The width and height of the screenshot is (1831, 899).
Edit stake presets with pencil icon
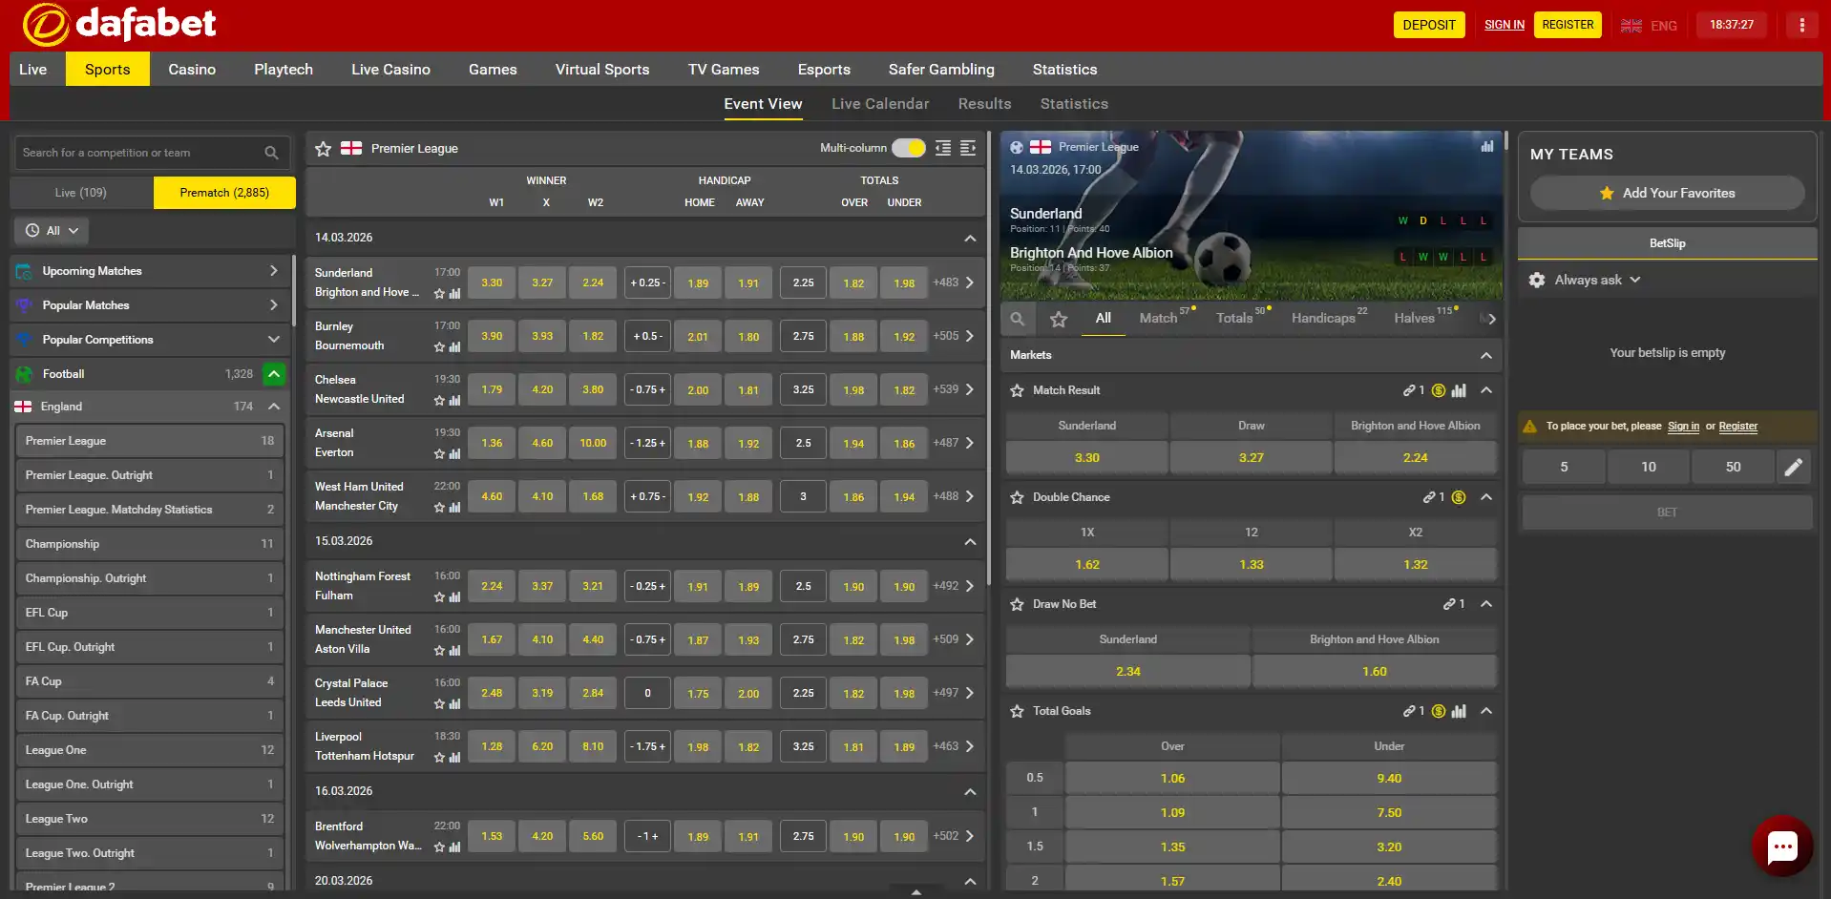click(1794, 467)
